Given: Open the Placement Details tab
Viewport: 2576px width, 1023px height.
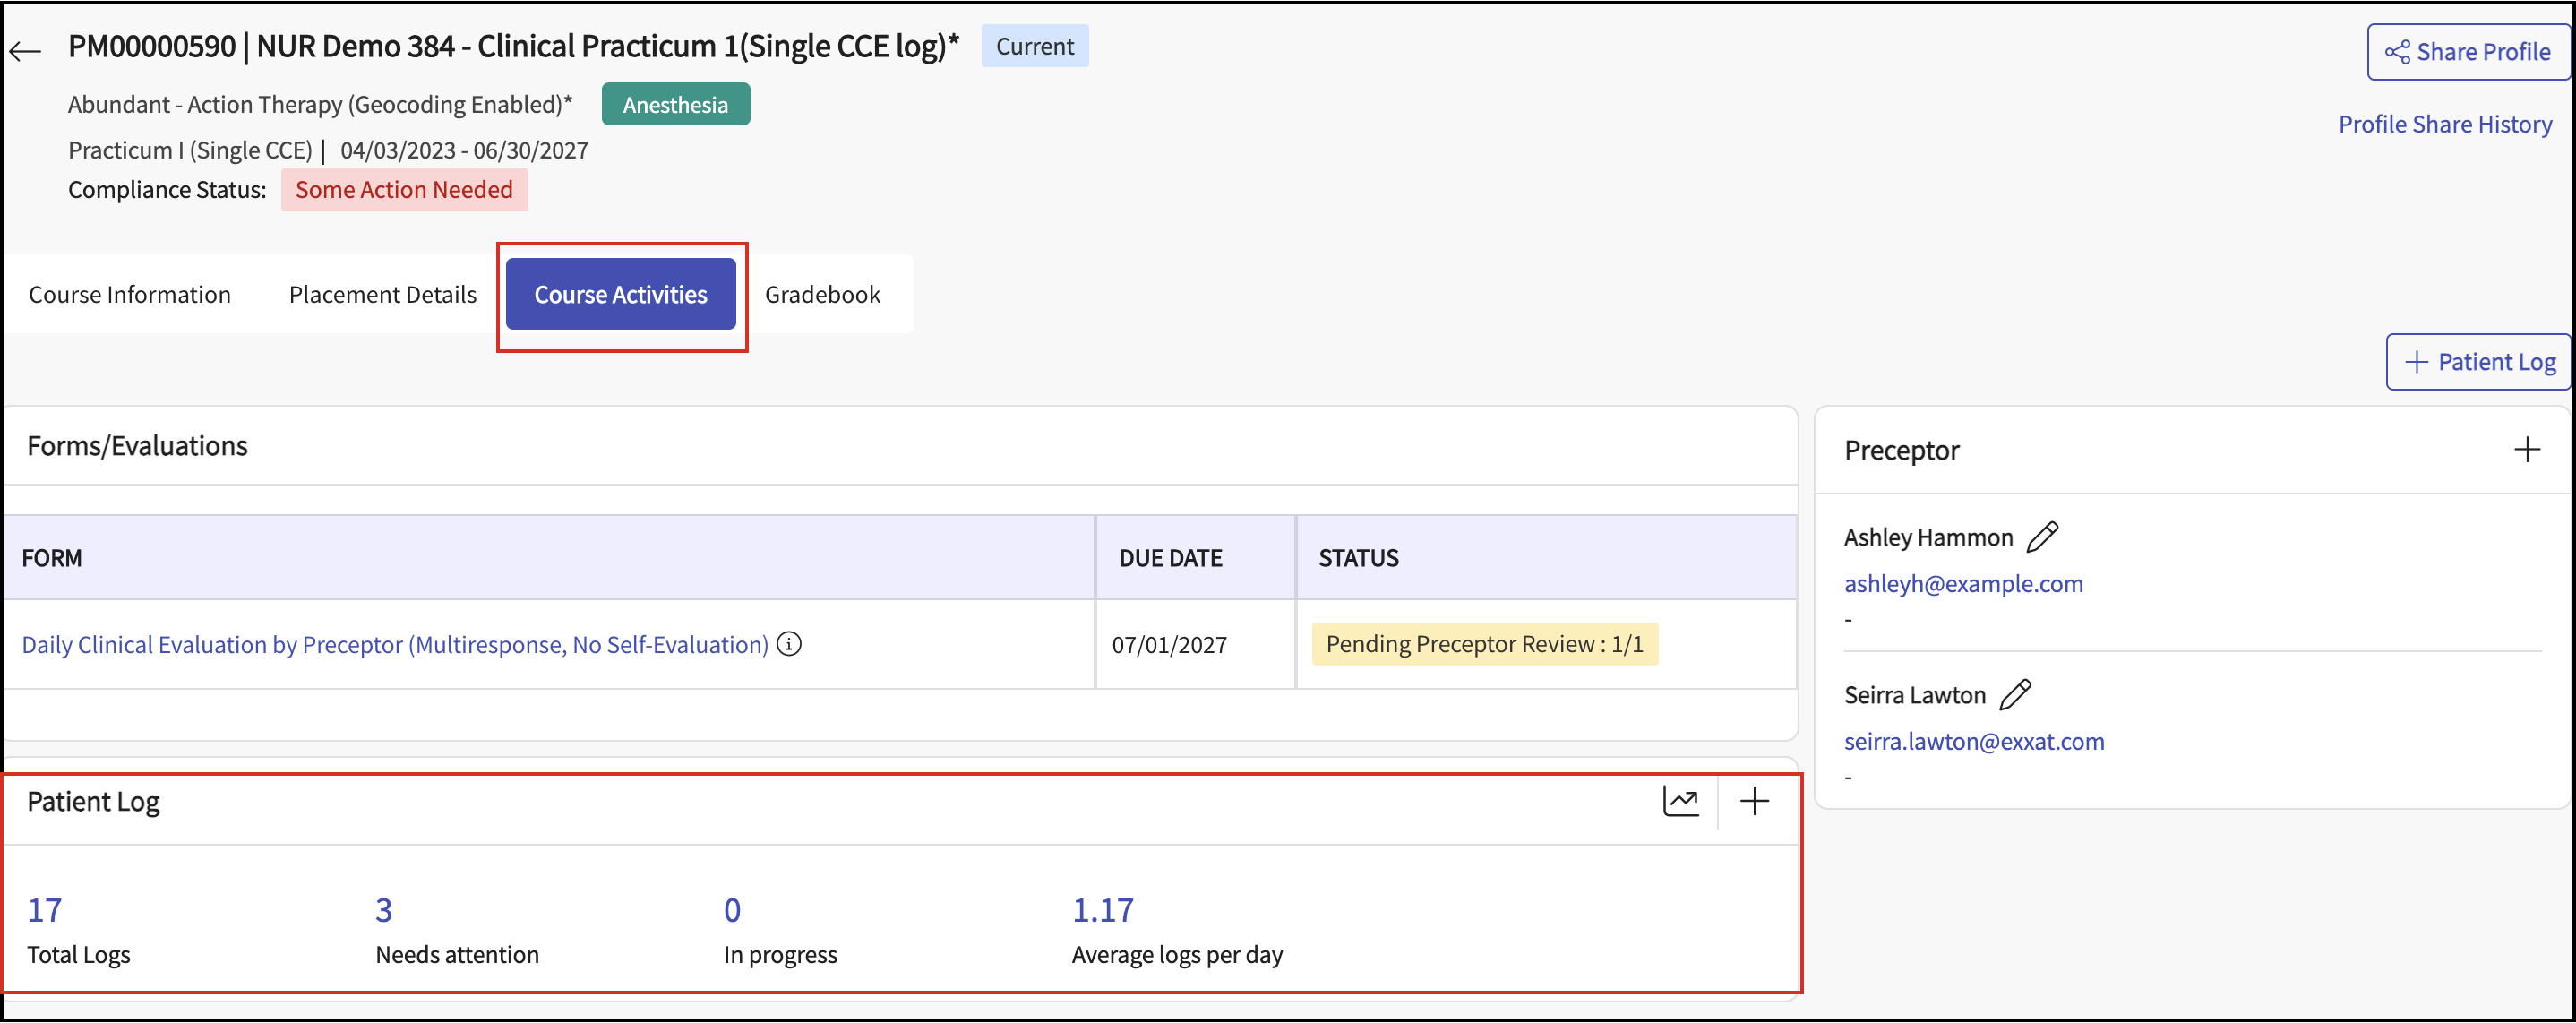Looking at the screenshot, I should tap(382, 294).
